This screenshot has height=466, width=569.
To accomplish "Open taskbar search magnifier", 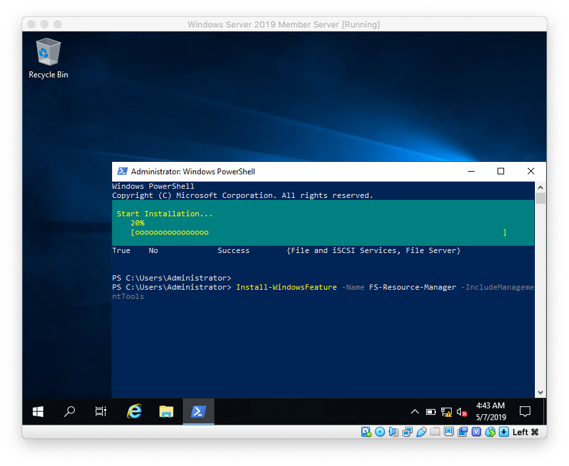I will pos(69,412).
